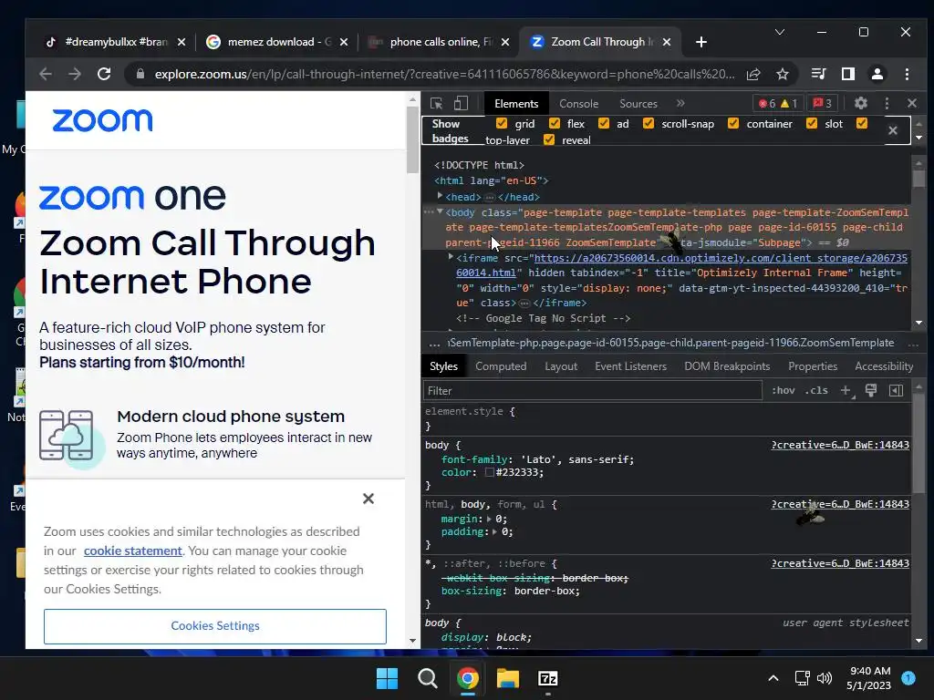Click the styles Filter input field
This screenshot has height=700, width=934.
tap(593, 390)
